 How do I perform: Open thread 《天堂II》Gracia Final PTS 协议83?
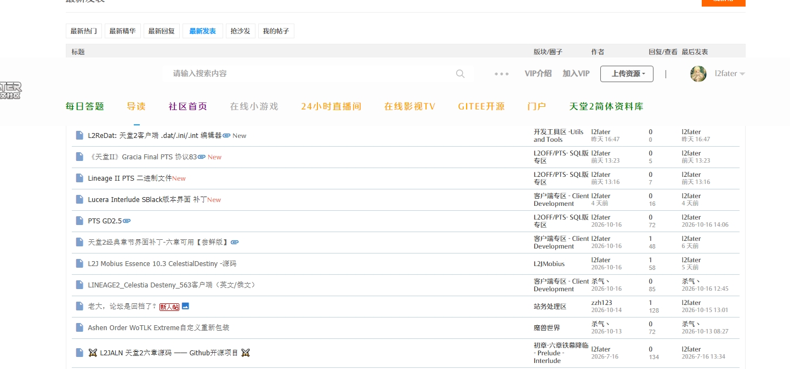pyautogui.click(x=143, y=157)
